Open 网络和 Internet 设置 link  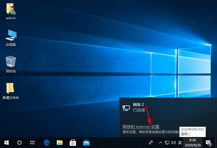[x=141, y=127]
